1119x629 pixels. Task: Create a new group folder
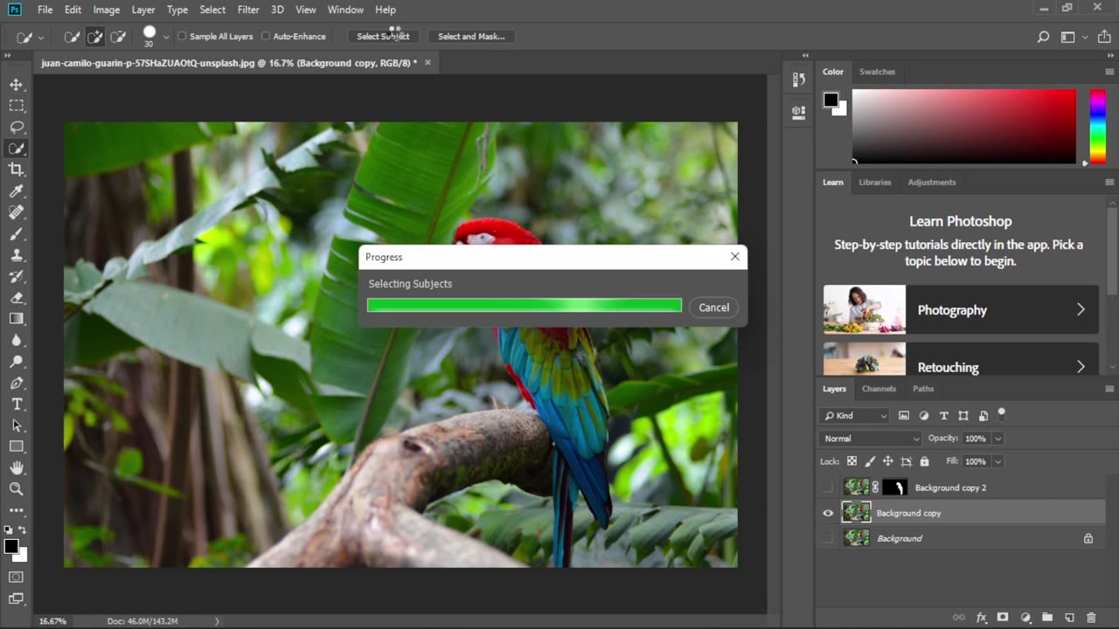(x=1047, y=618)
